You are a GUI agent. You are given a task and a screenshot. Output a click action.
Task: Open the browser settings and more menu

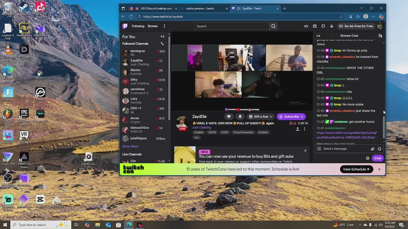(x=373, y=17)
